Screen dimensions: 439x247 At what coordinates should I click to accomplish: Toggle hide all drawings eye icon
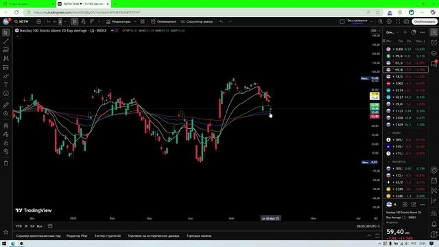tap(5, 152)
